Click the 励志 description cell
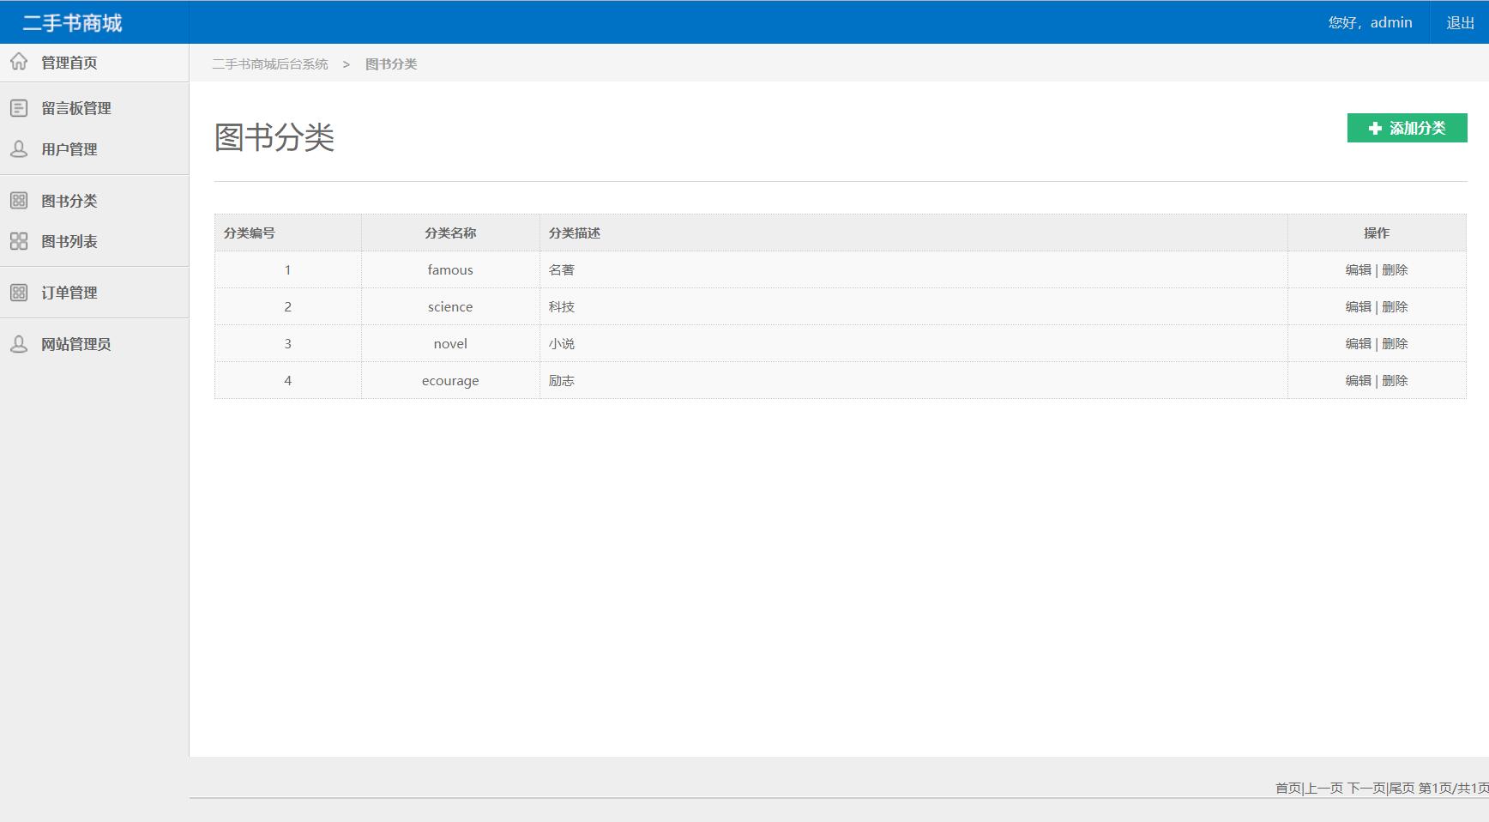Viewport: 1489px width, 822px height. 913,380
